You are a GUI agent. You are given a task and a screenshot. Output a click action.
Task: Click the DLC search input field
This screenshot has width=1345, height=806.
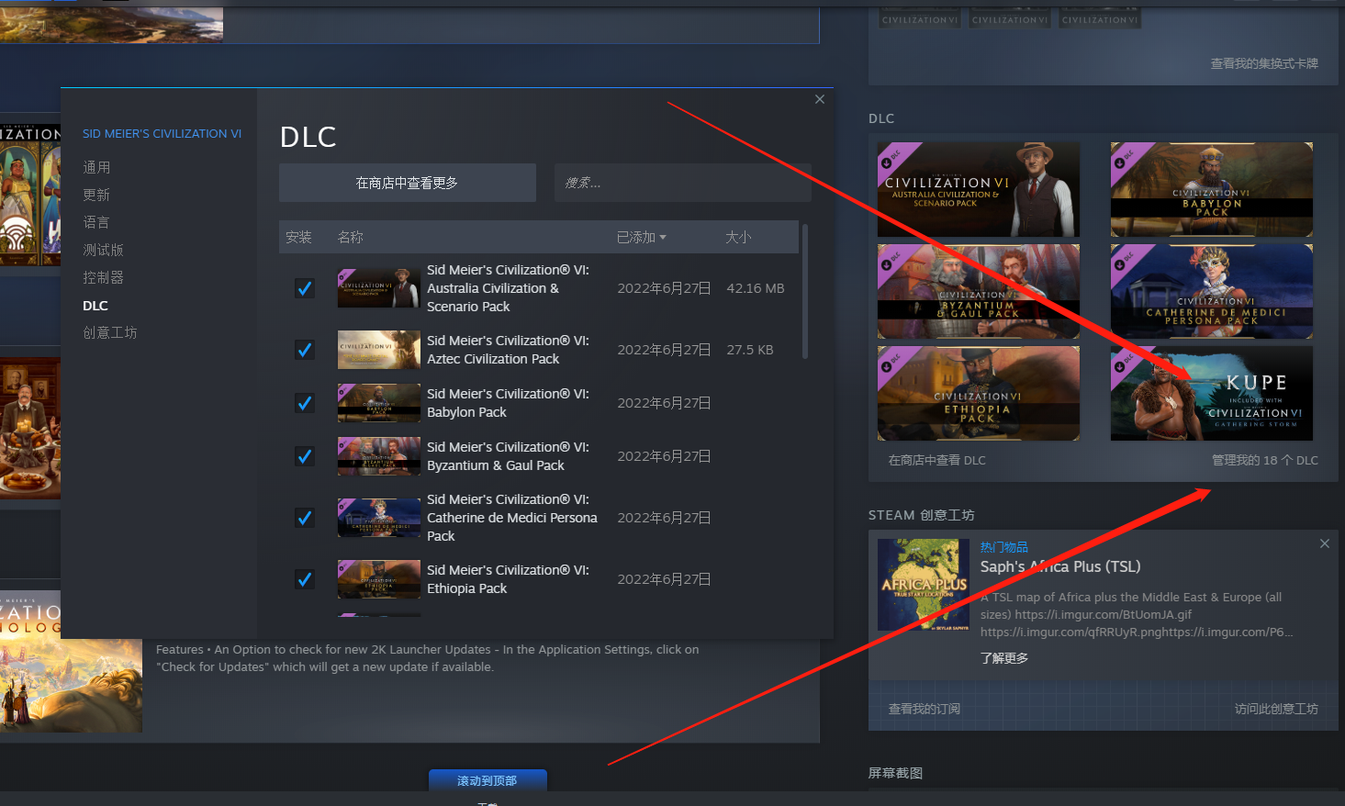(682, 183)
